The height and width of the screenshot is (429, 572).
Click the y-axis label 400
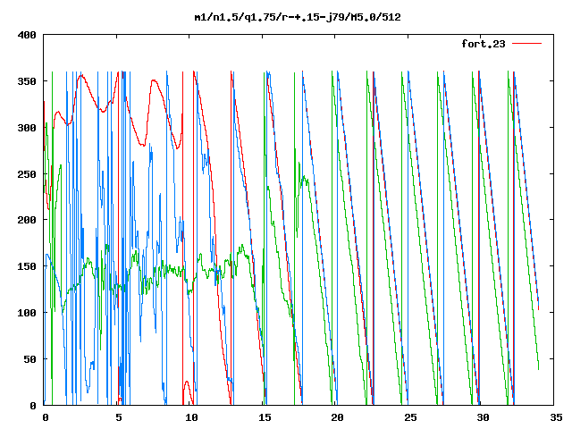point(27,35)
